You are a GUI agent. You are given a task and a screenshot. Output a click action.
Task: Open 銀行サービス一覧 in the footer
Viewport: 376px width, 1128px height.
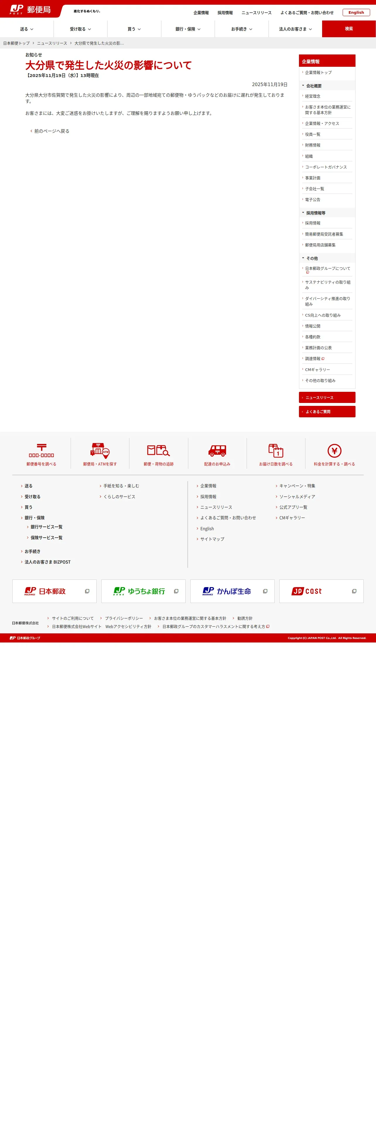(46, 527)
